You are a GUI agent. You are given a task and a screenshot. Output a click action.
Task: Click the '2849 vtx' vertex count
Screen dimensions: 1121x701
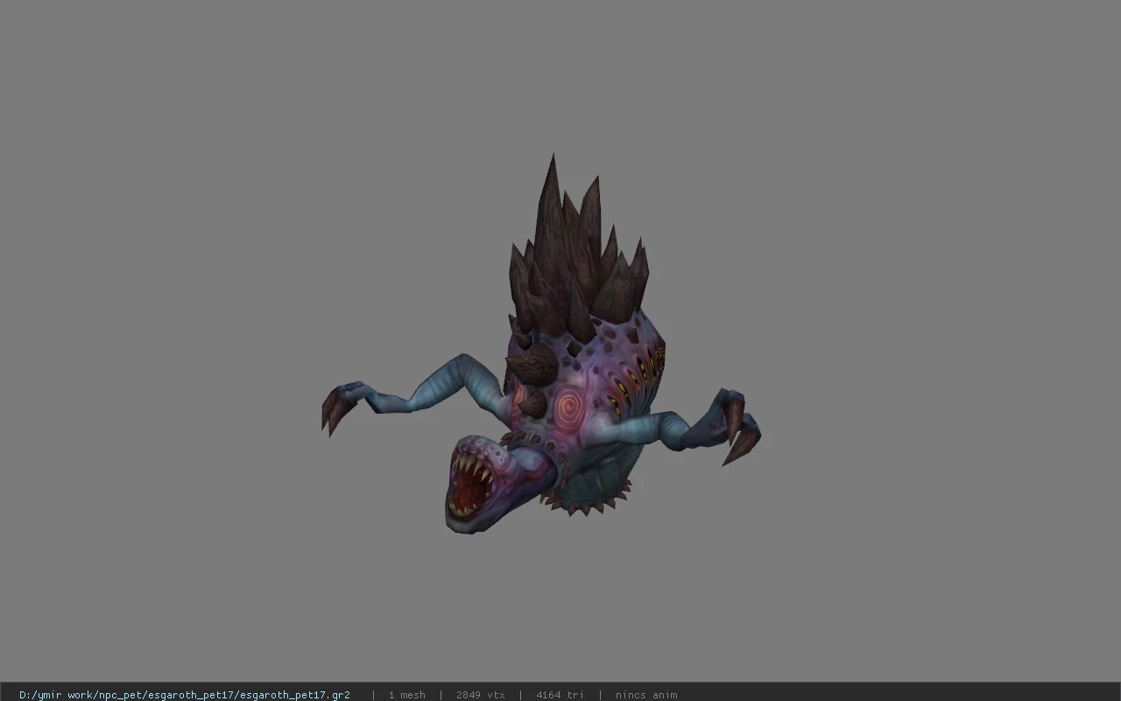coord(481,695)
